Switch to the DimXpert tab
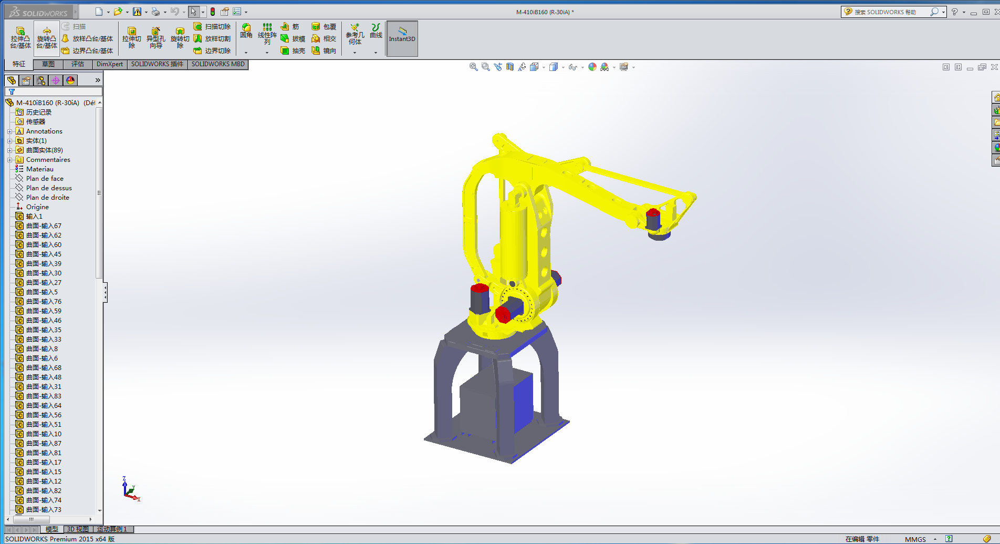 point(109,64)
